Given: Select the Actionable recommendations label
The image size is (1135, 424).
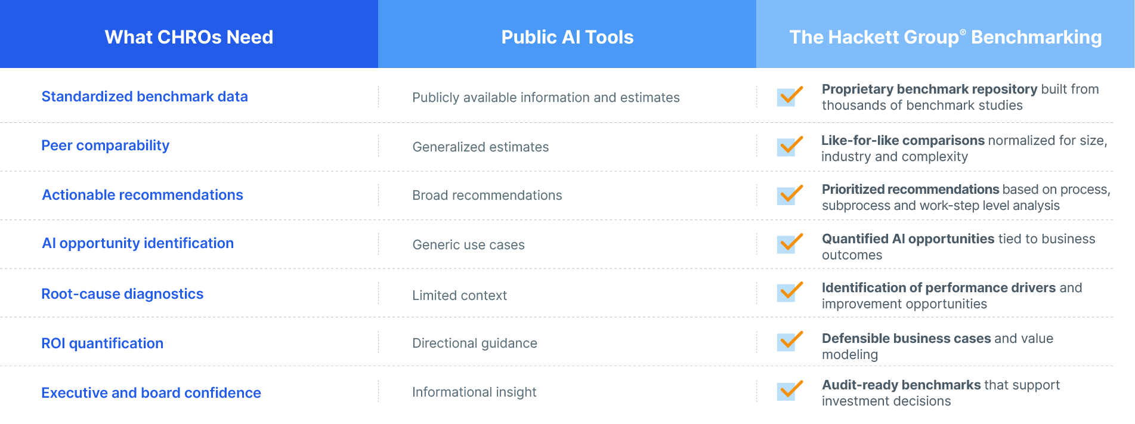Looking at the screenshot, I should pos(143,195).
